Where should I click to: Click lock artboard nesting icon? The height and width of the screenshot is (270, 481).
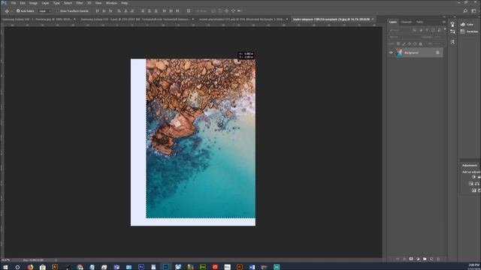click(415, 43)
